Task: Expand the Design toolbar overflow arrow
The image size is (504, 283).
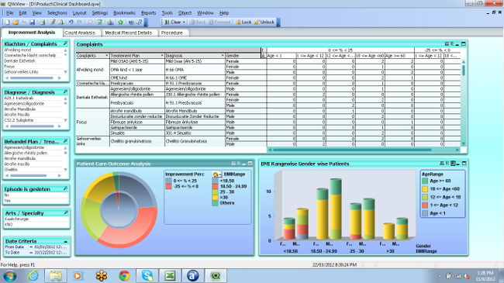Action: click(146, 22)
